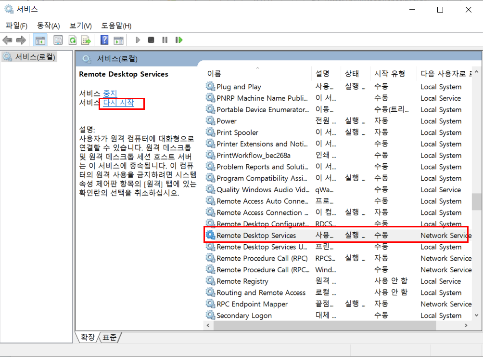This screenshot has width=483, height=357.
Task: Select the gear icon for RPC Endpoint Mapper
Action: [210, 304]
